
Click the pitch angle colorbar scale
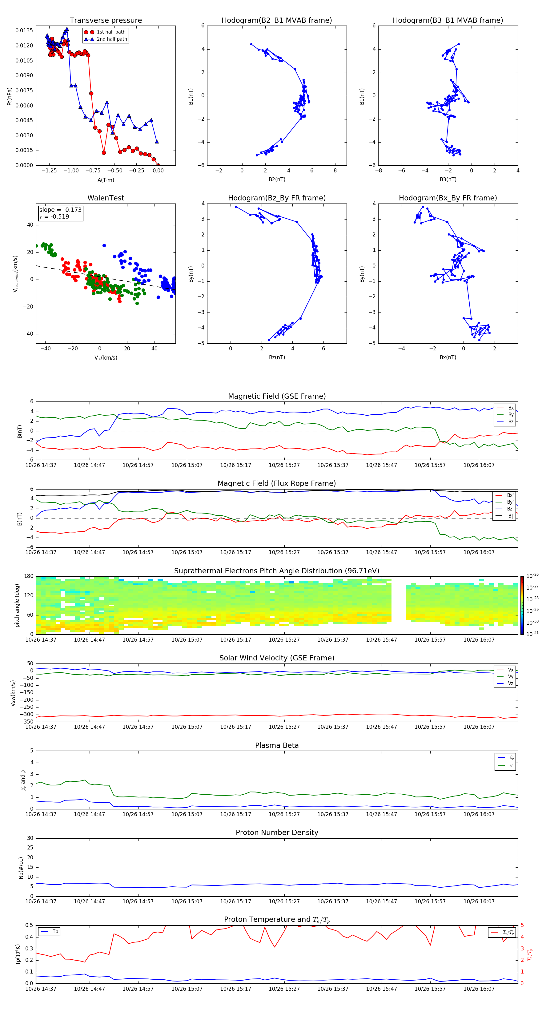[522, 605]
